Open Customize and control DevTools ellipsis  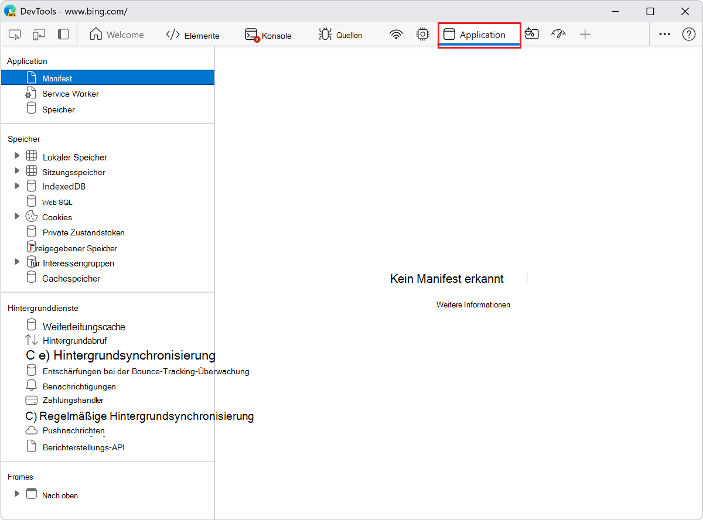pos(664,35)
